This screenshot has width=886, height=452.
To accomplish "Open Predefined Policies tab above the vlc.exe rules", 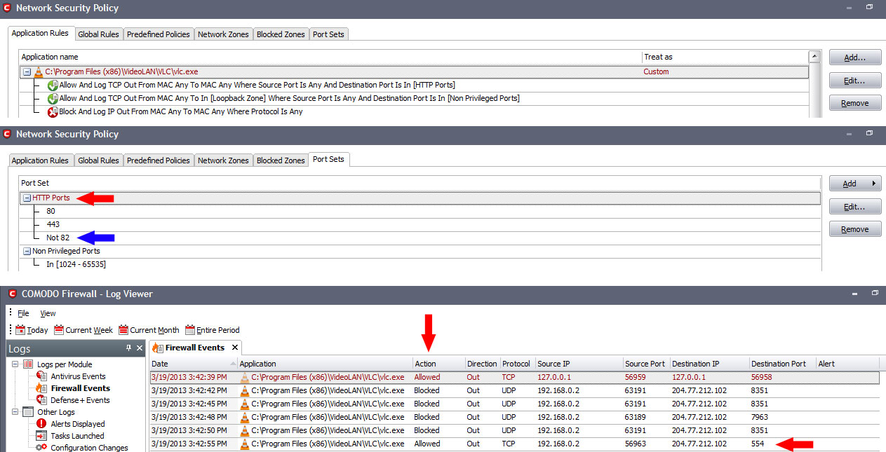I will pos(158,34).
